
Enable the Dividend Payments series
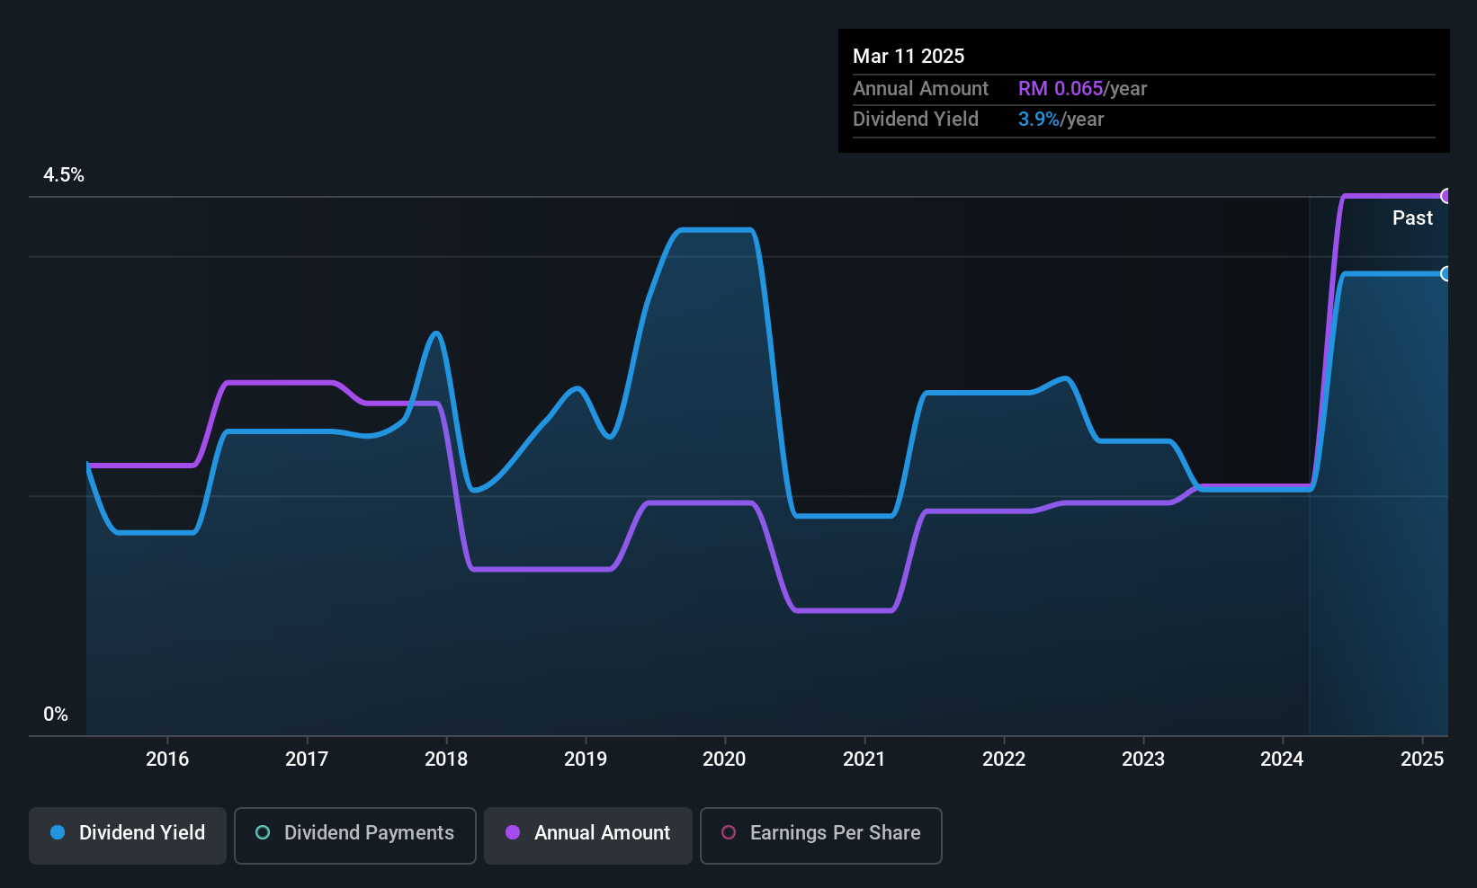point(355,835)
